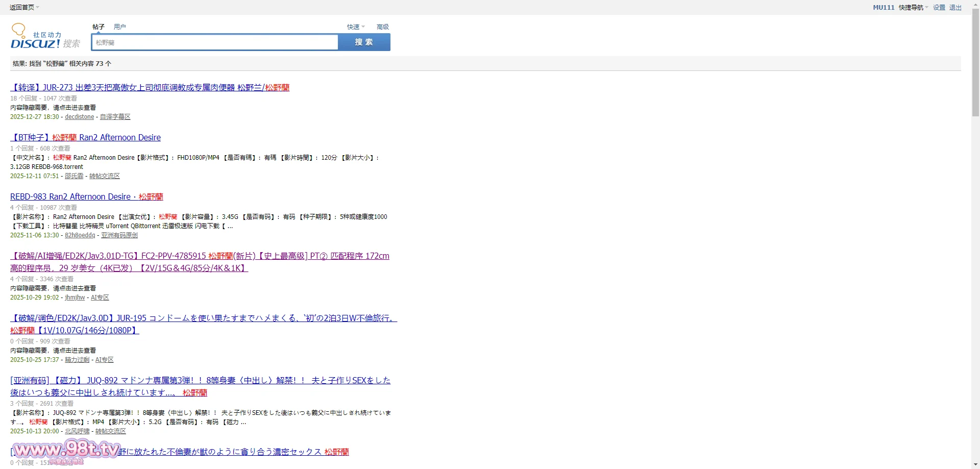Screen dimensions: 980x469
Task: Click the blue 搜索 button
Action: 364,42
